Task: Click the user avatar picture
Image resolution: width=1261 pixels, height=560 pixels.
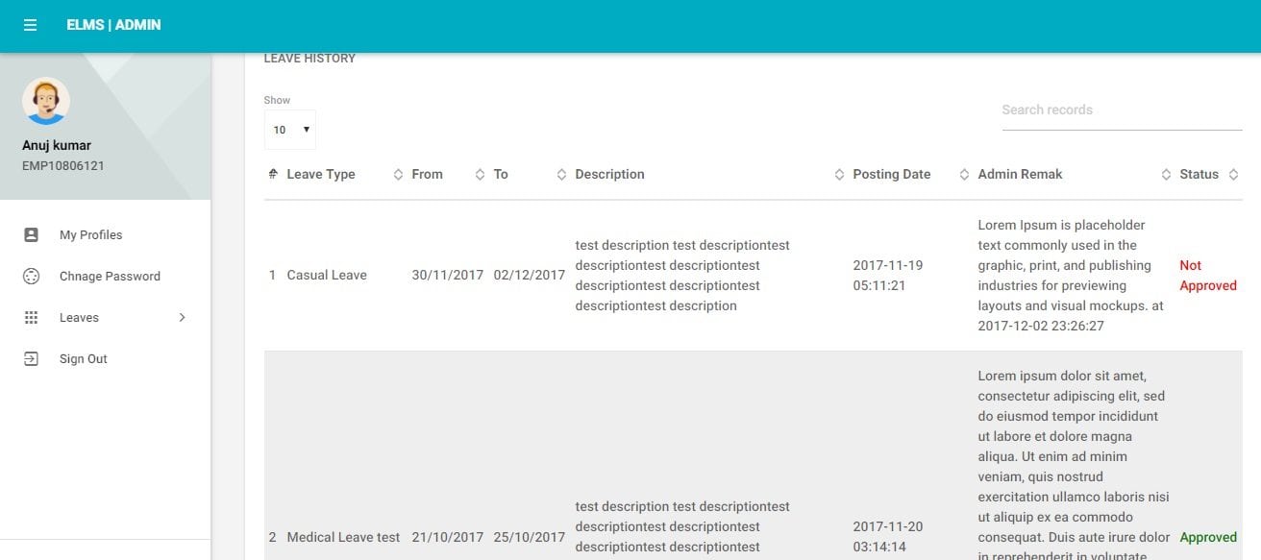Action: point(45,101)
